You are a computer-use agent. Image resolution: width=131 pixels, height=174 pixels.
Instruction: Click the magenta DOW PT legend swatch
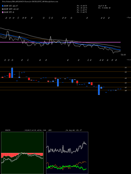[x=3, y=12]
